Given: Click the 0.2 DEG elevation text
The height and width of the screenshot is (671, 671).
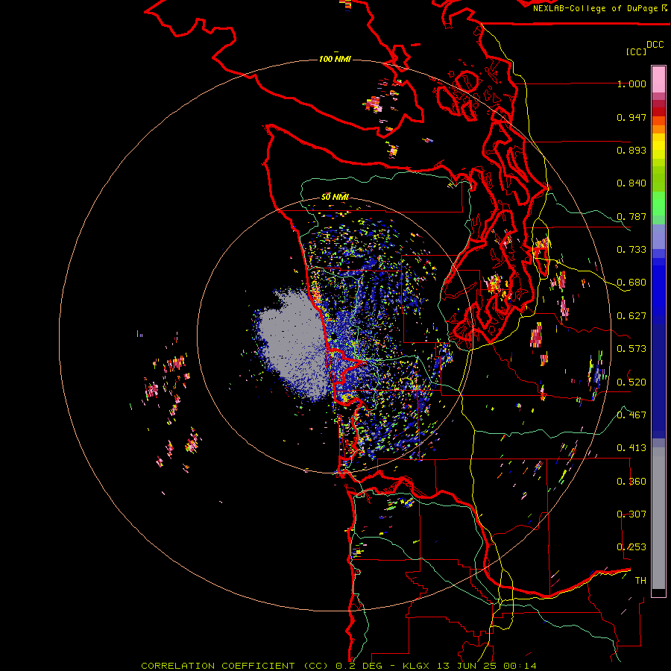Looking at the screenshot, I should [359, 666].
